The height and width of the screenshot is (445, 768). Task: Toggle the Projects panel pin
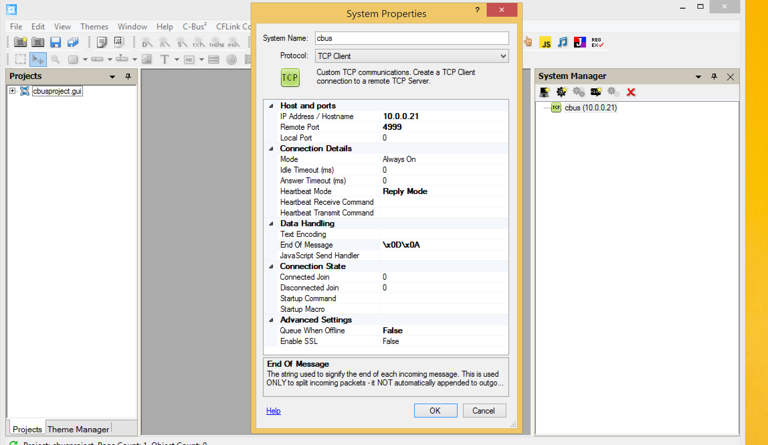128,77
